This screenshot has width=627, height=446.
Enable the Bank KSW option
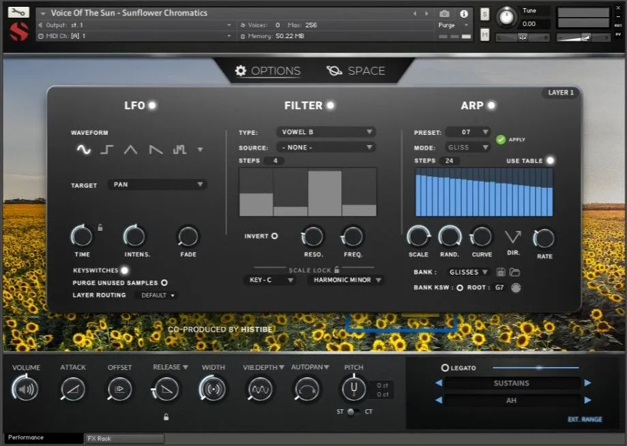[x=460, y=287]
